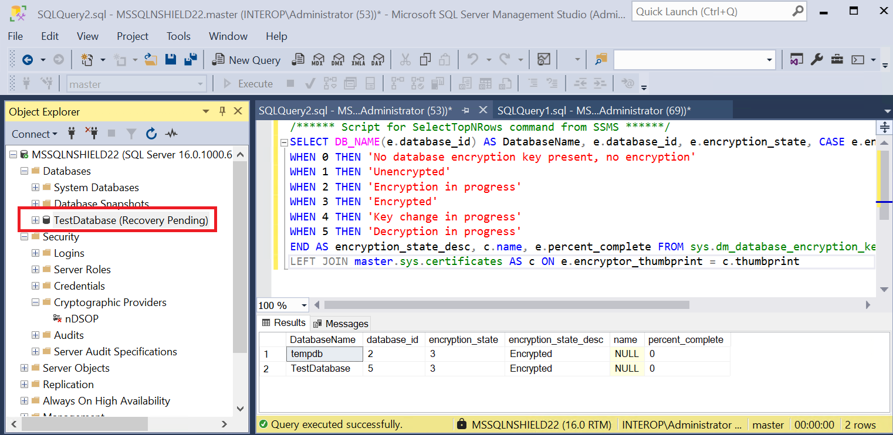Toggle Results to Grid icon
893x435 pixels.
(485, 84)
